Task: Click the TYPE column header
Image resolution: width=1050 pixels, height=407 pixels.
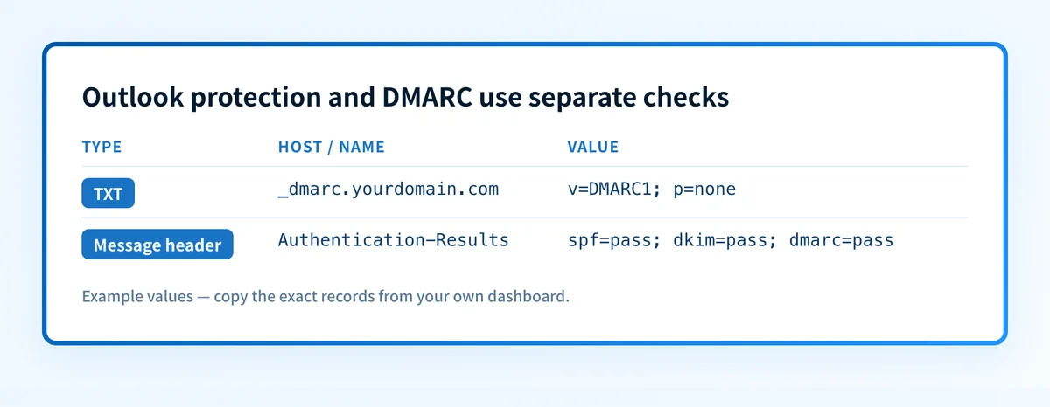Action: (101, 147)
